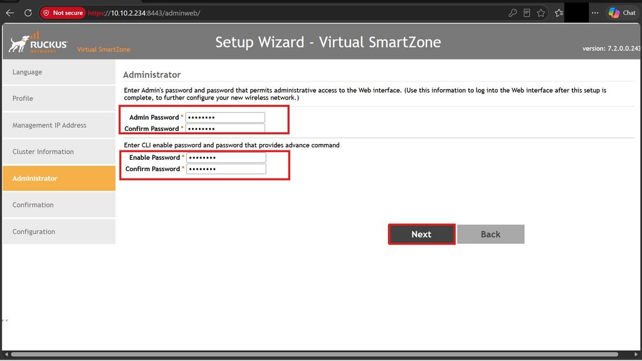642x361 pixels.
Task: Click the password key icon in address bar
Action: (x=513, y=13)
